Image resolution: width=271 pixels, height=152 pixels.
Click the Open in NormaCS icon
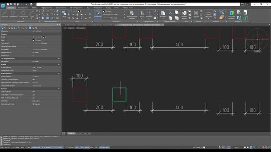pyautogui.click(x=232, y=14)
